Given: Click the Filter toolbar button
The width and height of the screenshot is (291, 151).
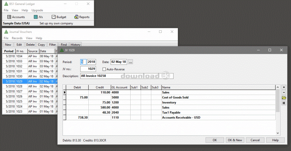Looking at the screenshot, I should pyautogui.click(x=52, y=45).
